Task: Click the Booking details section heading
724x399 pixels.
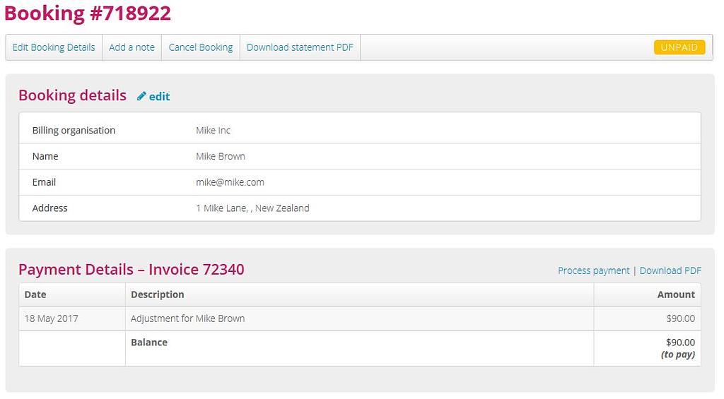Action: (x=72, y=96)
